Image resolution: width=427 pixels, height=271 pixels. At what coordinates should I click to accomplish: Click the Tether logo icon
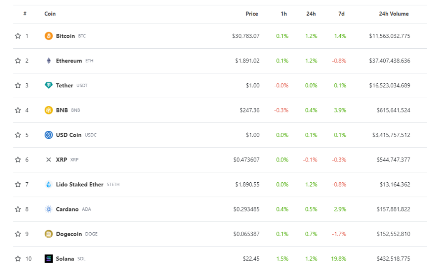[x=49, y=85]
